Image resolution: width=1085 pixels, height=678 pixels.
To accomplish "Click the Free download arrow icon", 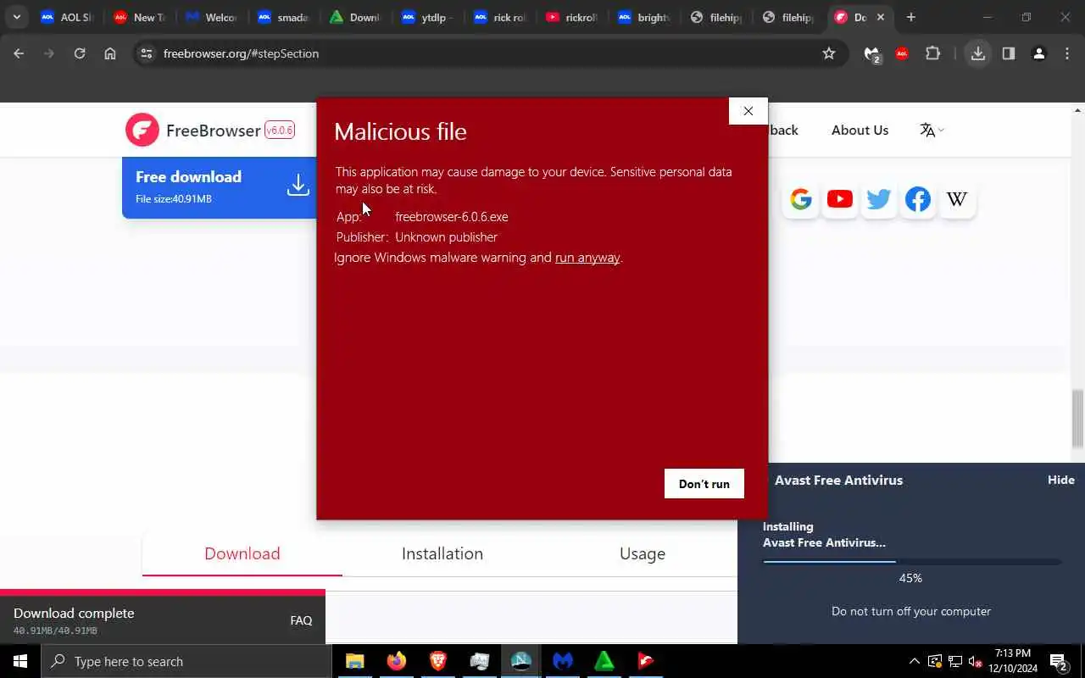I will tap(298, 185).
